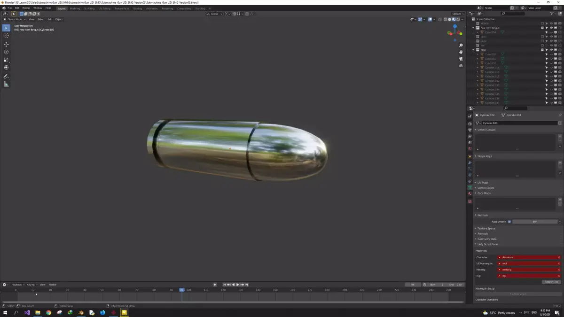Toggle viewport overlays button
This screenshot has height=317, width=564.
[430, 20]
